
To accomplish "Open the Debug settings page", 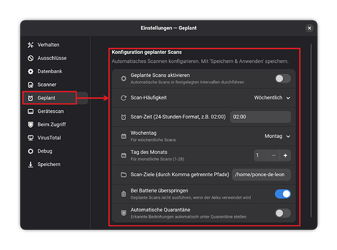I will pos(55,151).
